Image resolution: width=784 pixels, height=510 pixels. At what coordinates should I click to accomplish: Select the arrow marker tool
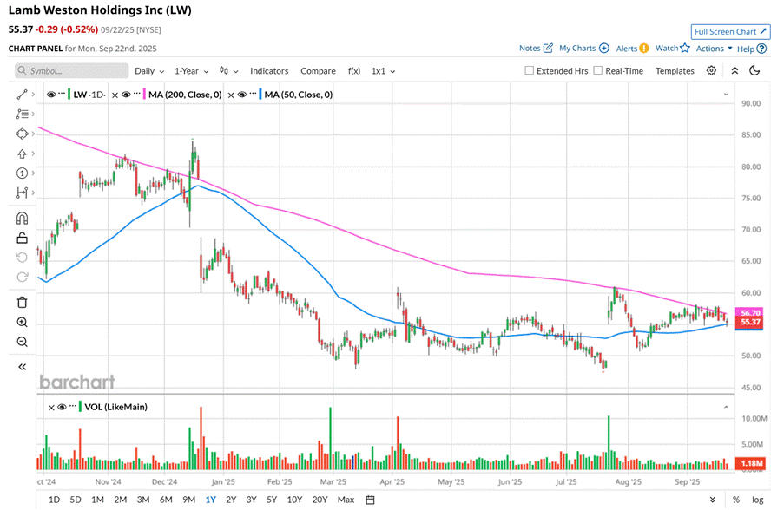pos(22,154)
